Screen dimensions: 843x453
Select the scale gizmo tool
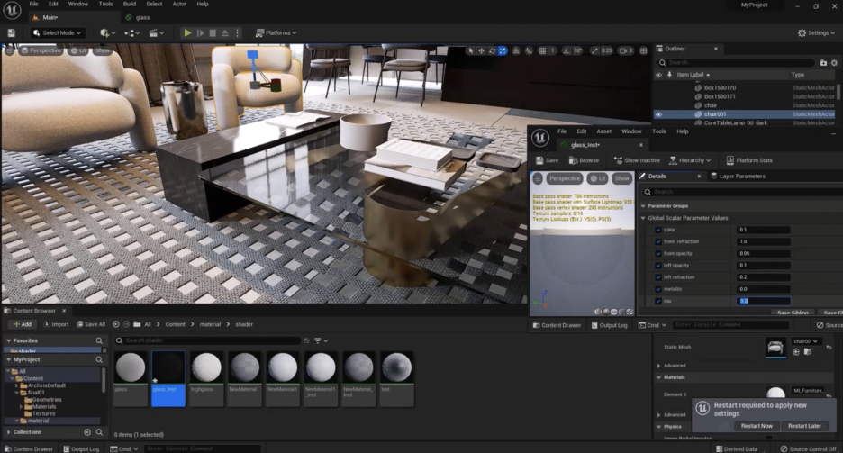pyautogui.click(x=503, y=50)
